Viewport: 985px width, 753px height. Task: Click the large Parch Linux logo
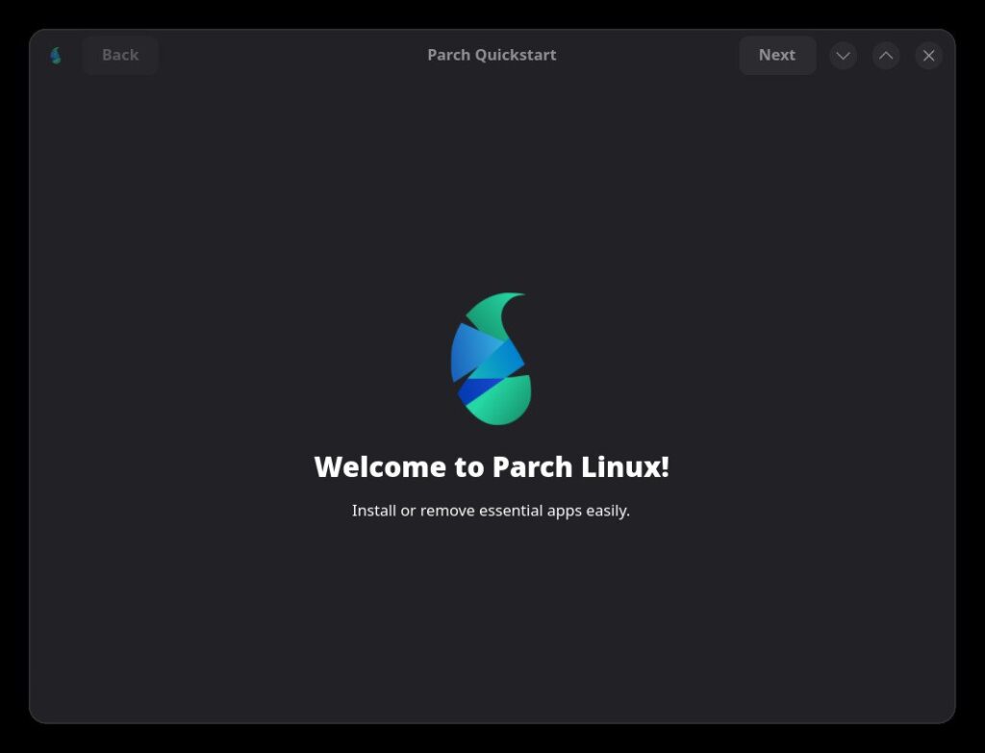[491, 359]
